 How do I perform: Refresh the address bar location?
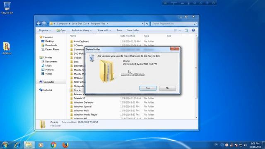tap(147, 24)
